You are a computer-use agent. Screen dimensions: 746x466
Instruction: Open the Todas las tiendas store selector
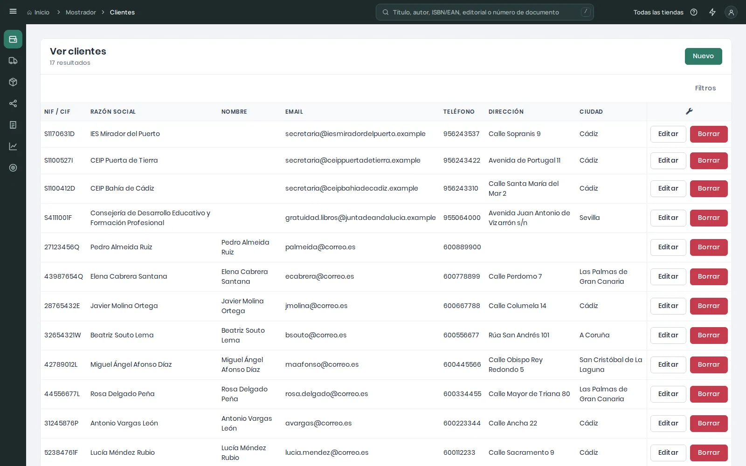point(658,13)
